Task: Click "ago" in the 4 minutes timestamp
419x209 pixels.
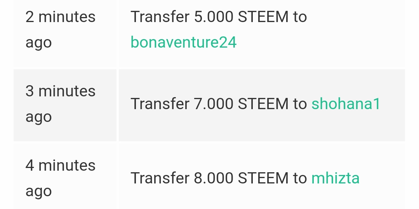Action: 38,191
